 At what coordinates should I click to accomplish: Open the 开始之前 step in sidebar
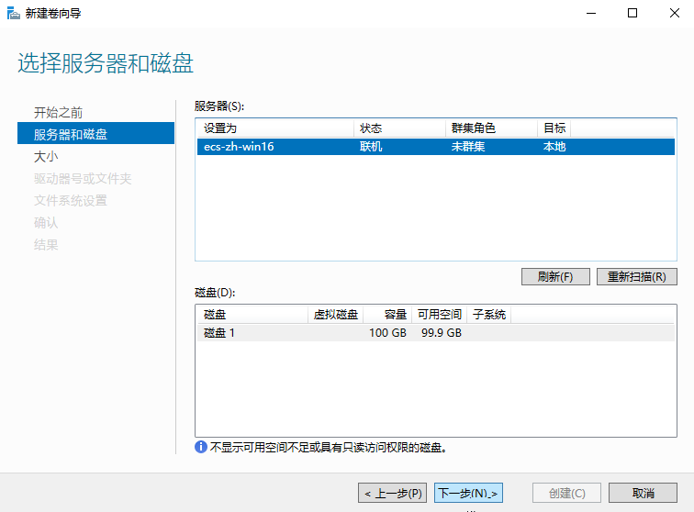tap(58, 113)
